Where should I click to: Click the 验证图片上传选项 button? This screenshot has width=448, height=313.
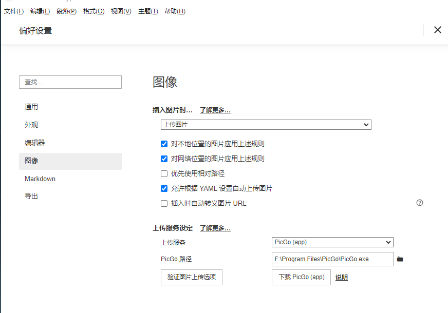[191, 277]
